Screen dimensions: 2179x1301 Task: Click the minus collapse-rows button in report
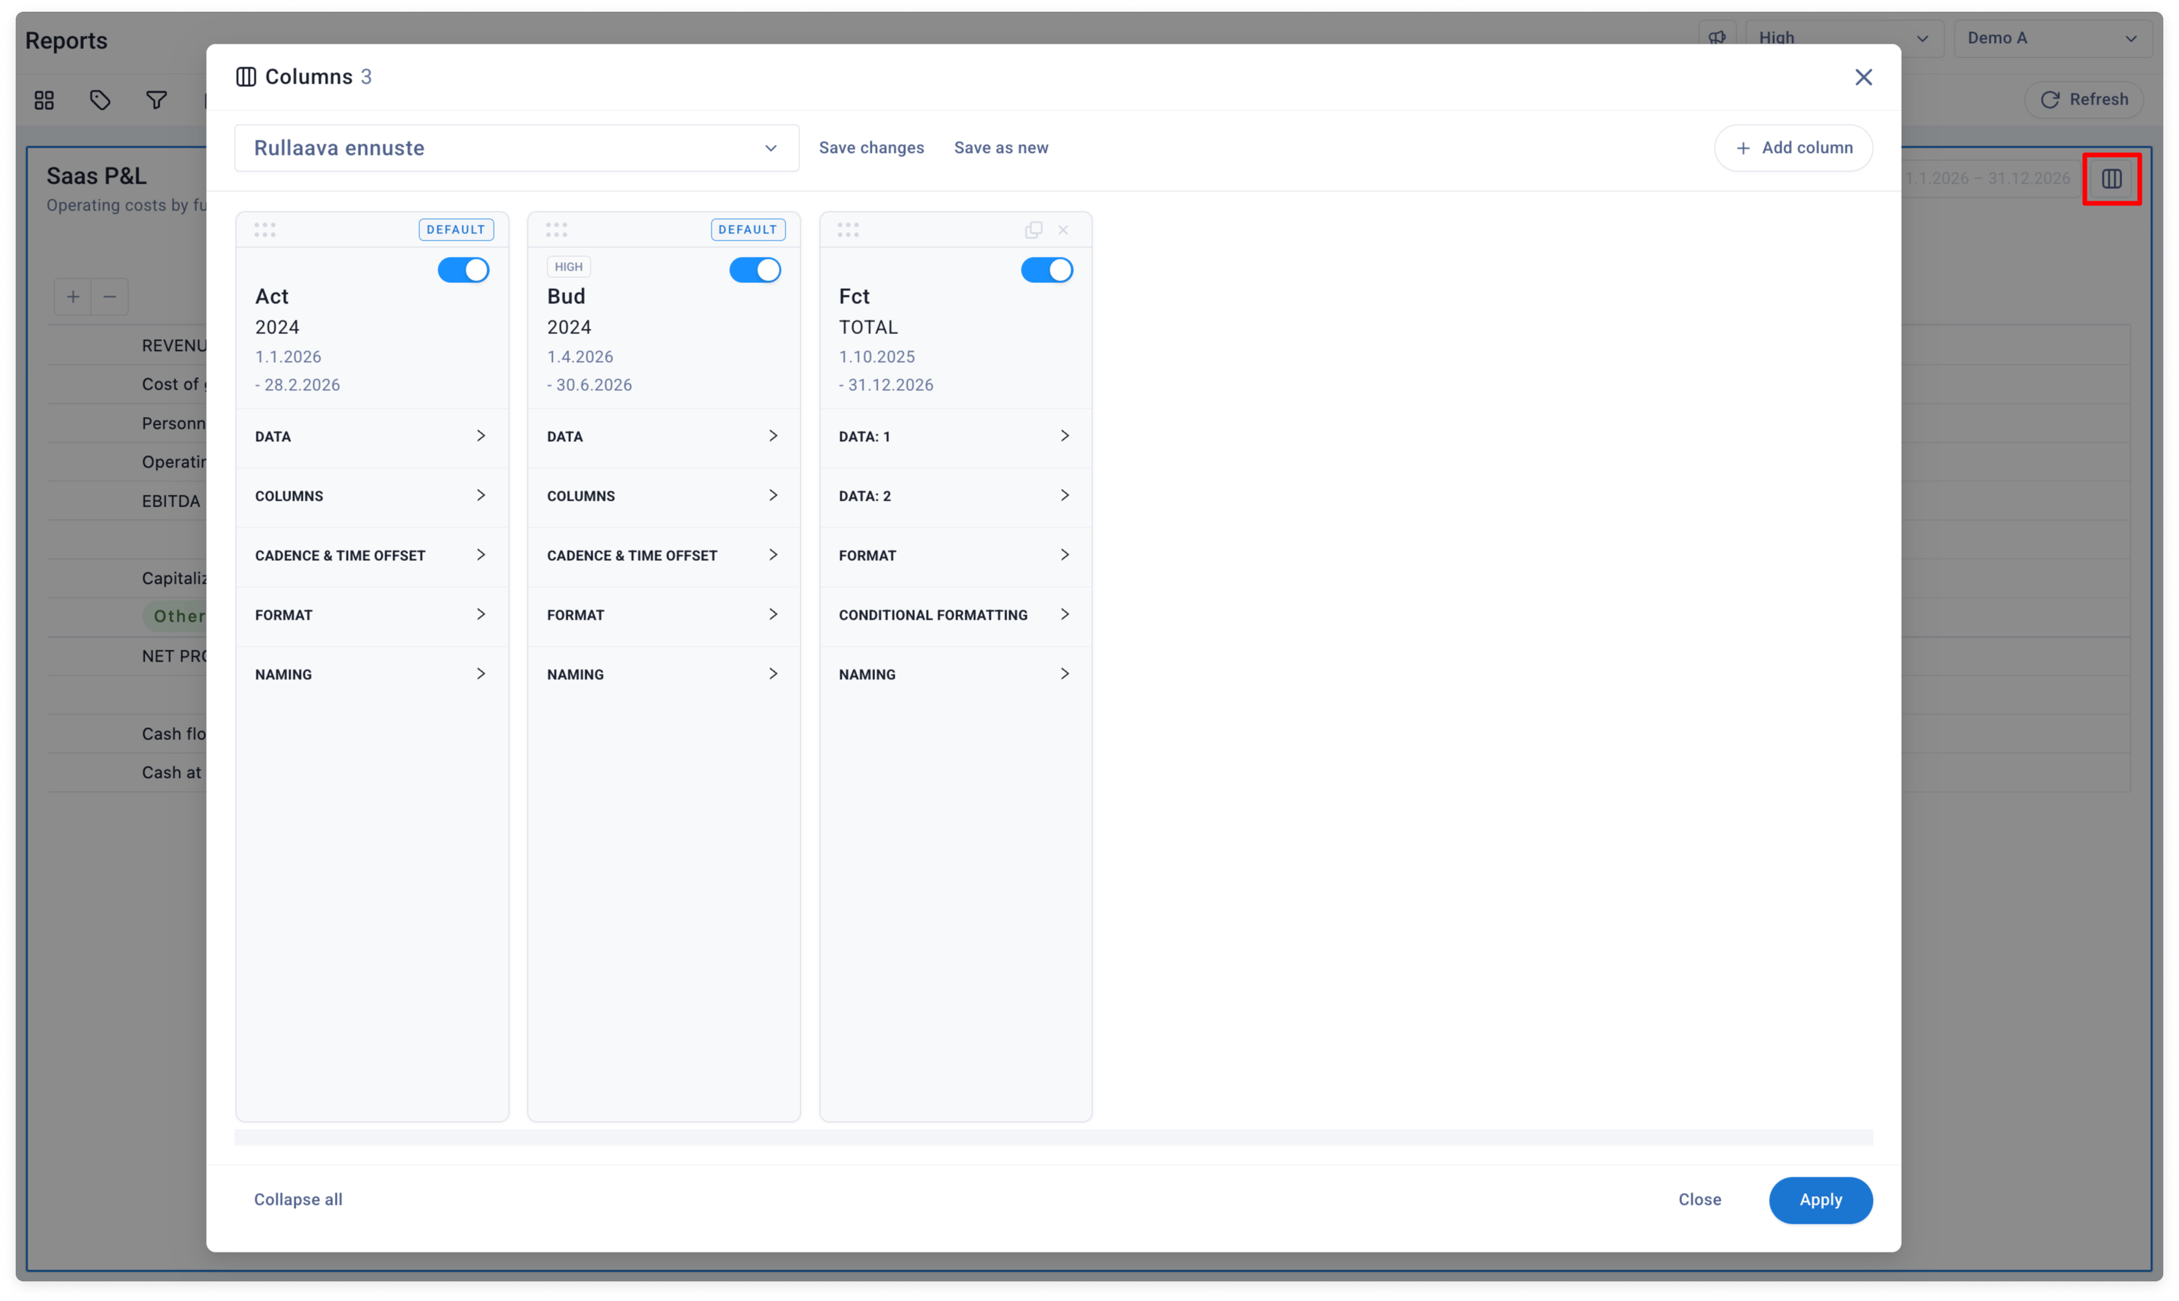click(x=110, y=296)
